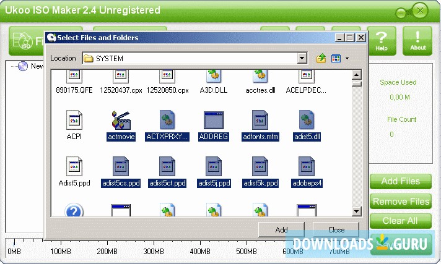Select the ACPI file icon
This screenshot has height=264, width=441.
pos(74,120)
